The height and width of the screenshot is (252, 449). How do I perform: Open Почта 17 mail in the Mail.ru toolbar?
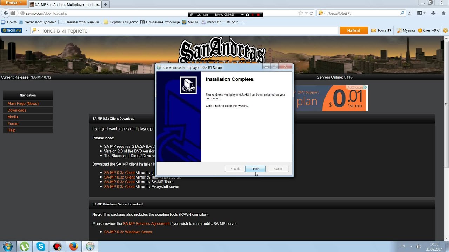[381, 30]
